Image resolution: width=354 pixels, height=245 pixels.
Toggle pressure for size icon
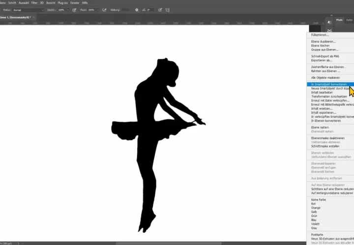click(x=160, y=10)
